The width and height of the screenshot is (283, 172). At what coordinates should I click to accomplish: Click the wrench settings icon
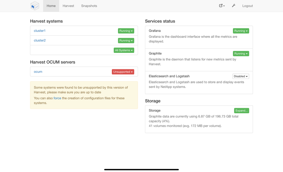pyautogui.click(x=234, y=6)
